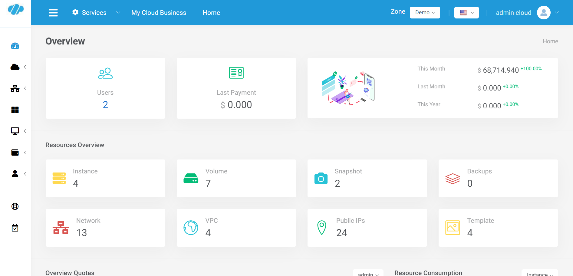Click the Home breadcrumb link
Screen dimensions: 573x276
coord(550,41)
